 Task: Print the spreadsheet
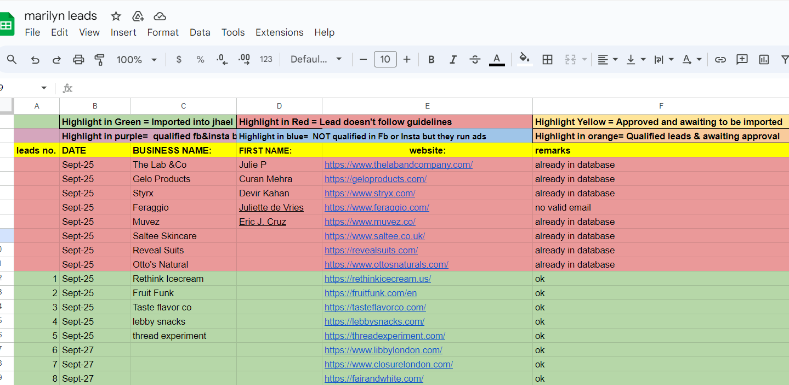(78, 59)
